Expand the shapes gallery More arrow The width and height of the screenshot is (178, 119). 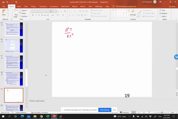[129, 16]
